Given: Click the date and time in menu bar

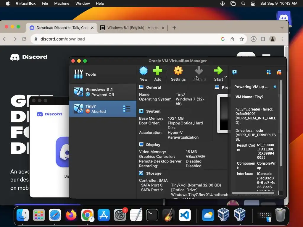Looking at the screenshot, I should [x=279, y=4].
